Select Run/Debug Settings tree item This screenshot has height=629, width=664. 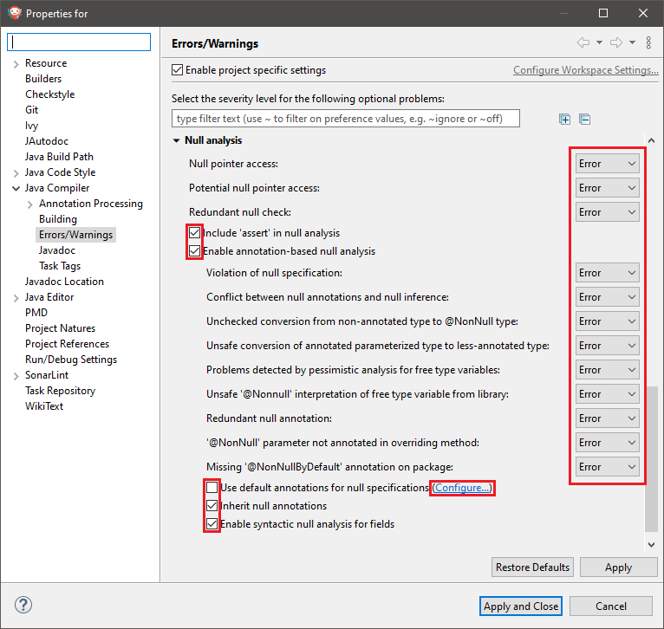pyautogui.click(x=71, y=360)
